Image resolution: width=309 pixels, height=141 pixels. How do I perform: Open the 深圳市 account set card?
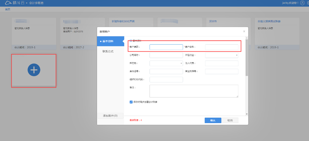213,21
